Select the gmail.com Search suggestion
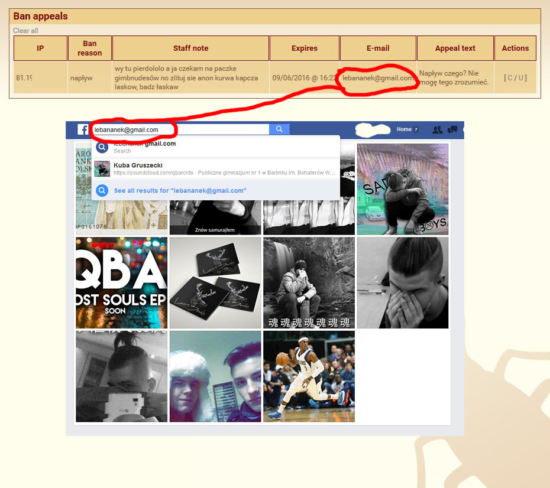Image resolution: width=550 pixels, height=488 pixels. pyautogui.click(x=216, y=147)
